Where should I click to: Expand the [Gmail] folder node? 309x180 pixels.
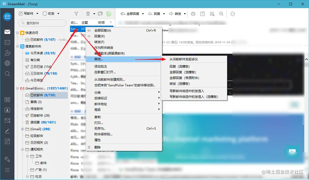tap(22, 129)
